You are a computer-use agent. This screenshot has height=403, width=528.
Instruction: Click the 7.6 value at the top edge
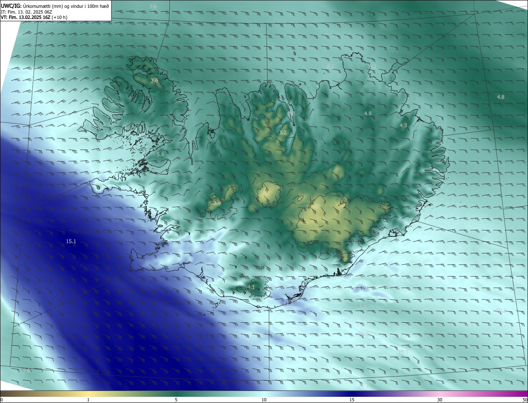(153, 6)
